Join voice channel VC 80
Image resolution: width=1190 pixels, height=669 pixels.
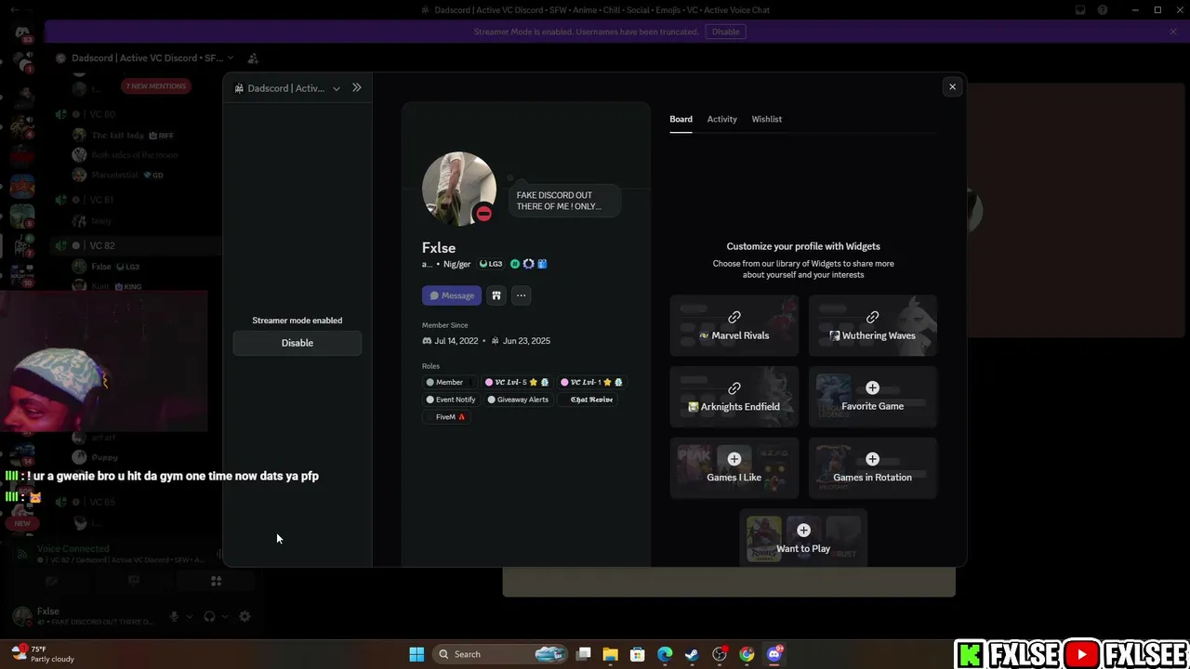102,114
